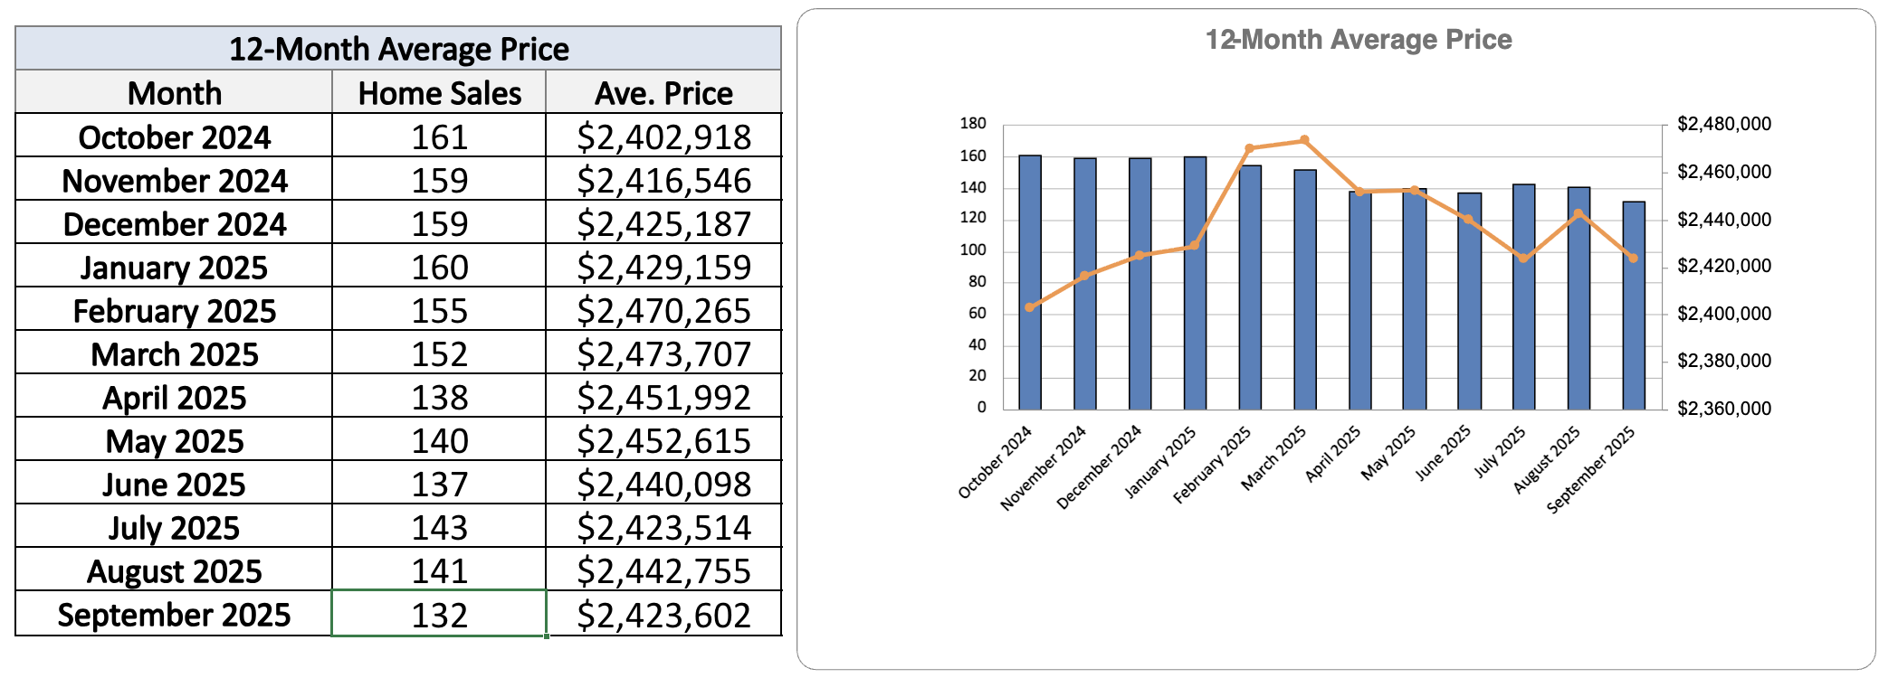Click the chart title text
Screen dimensions: 1879x678
pyautogui.click(x=1358, y=40)
